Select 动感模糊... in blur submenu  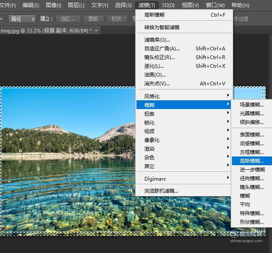[x=252, y=144]
